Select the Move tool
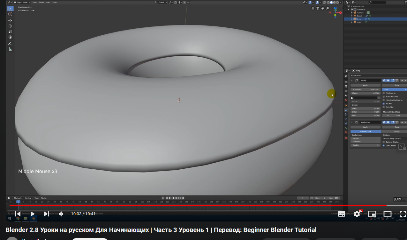407x240 pixels. [x=10, y=20]
